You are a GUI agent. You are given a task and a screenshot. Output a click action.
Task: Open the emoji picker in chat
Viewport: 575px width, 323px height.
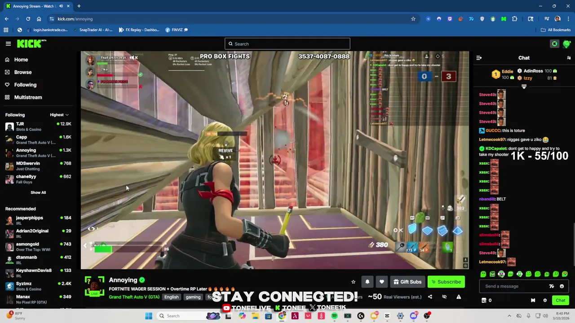click(x=562, y=286)
